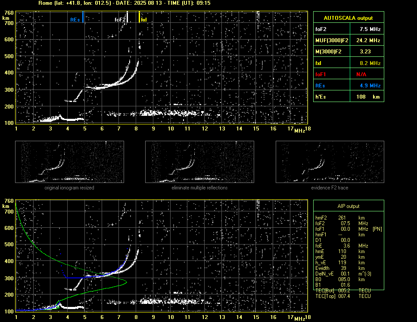
Task: Click the foF2 label in the AUTOSCALA table
Action: pyautogui.click(x=321, y=29)
